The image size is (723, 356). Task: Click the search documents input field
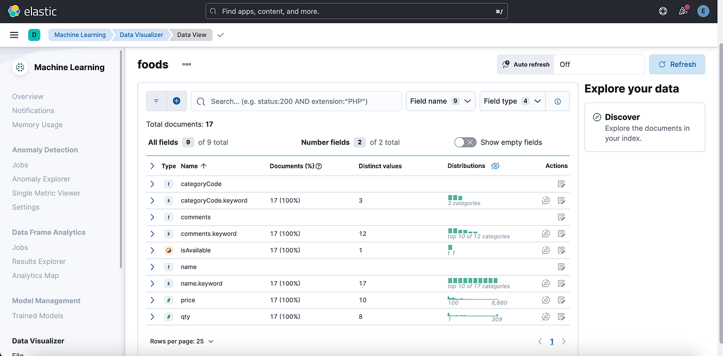[x=296, y=101]
